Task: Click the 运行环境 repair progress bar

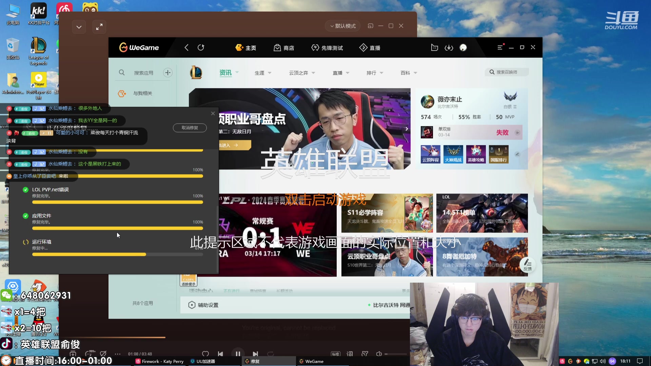Action: pos(118,254)
